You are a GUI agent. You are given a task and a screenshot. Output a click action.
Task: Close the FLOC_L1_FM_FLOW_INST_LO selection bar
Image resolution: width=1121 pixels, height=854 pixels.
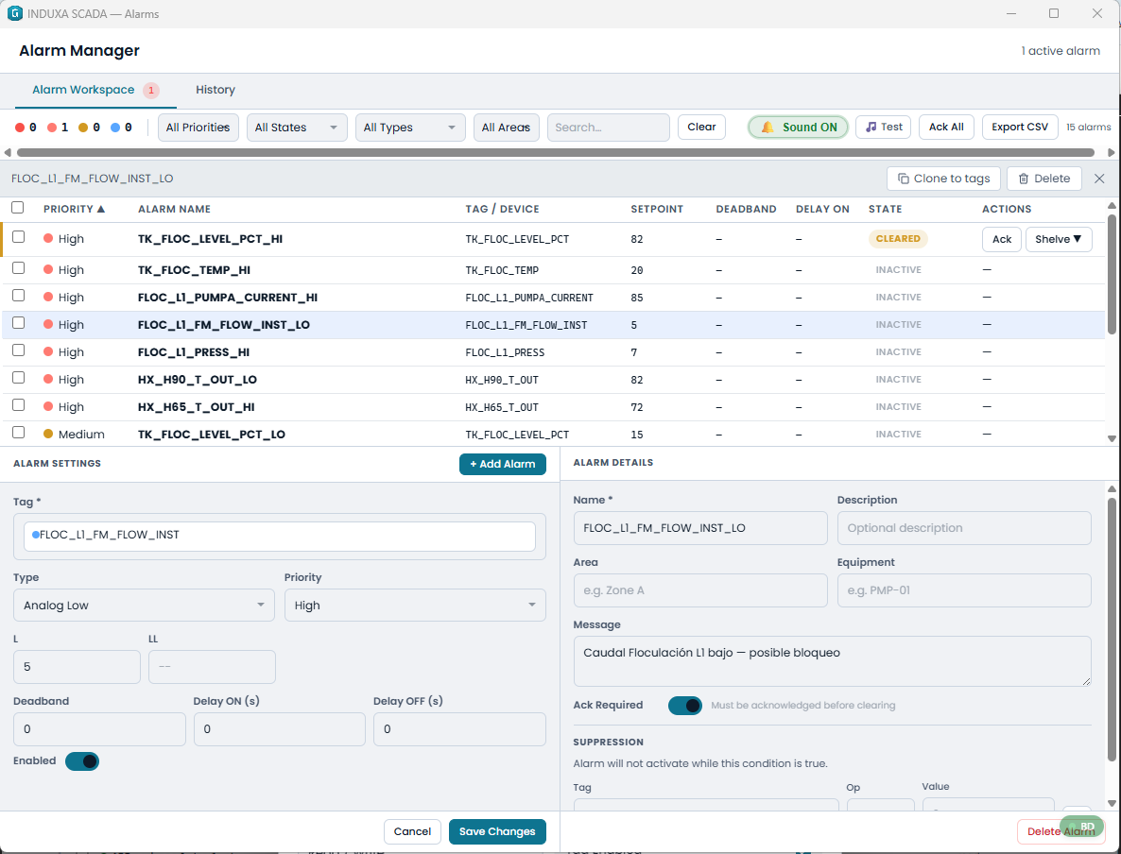(x=1099, y=179)
